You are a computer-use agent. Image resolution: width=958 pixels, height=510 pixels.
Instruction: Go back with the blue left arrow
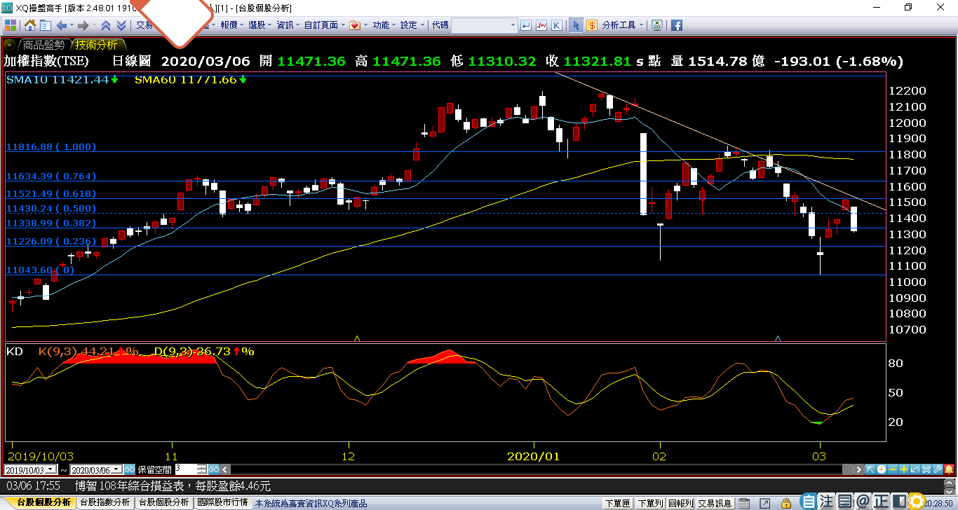61,25
